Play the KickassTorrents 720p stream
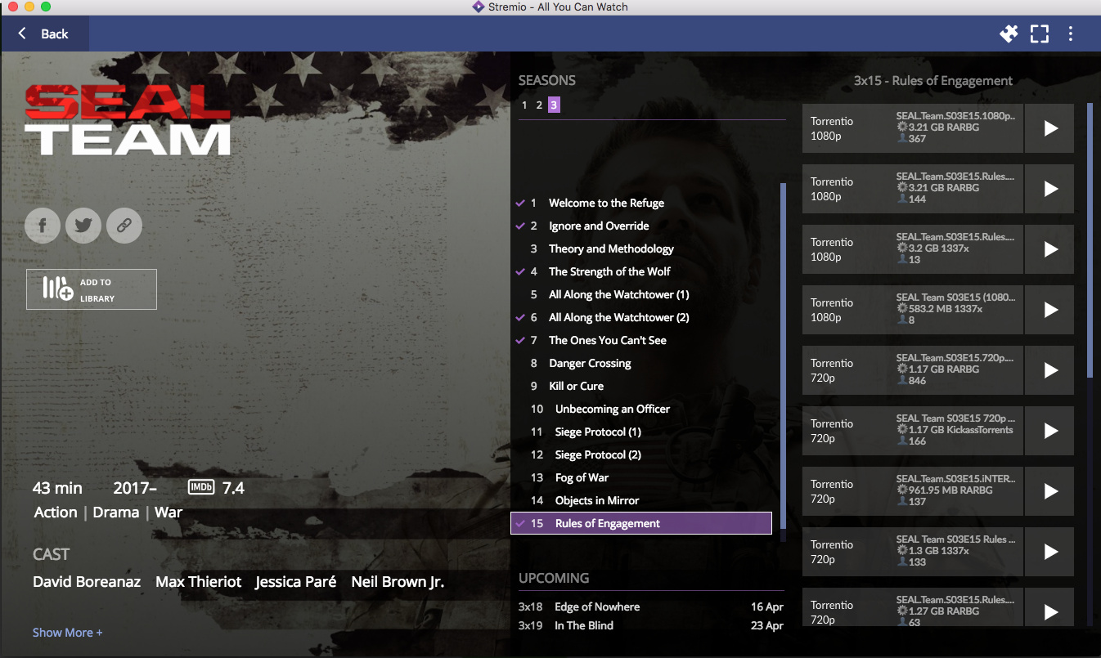The width and height of the screenshot is (1101, 658). pos(1050,431)
